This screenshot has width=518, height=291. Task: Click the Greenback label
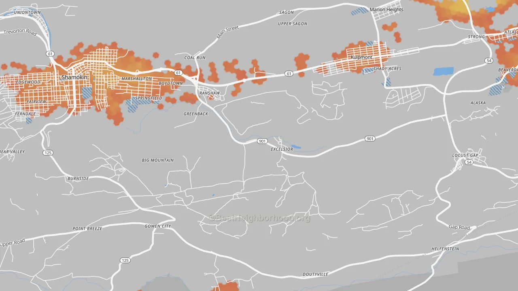196,114
